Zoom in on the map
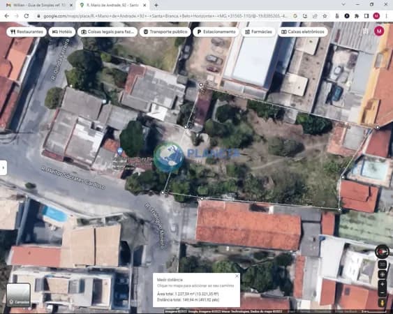Image resolution: width=393 pixels, height=314 pixels. tap(383, 285)
